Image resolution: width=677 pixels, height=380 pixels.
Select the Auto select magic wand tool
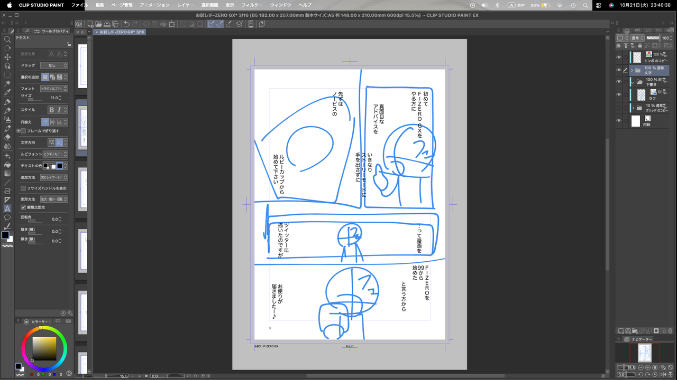point(7,83)
